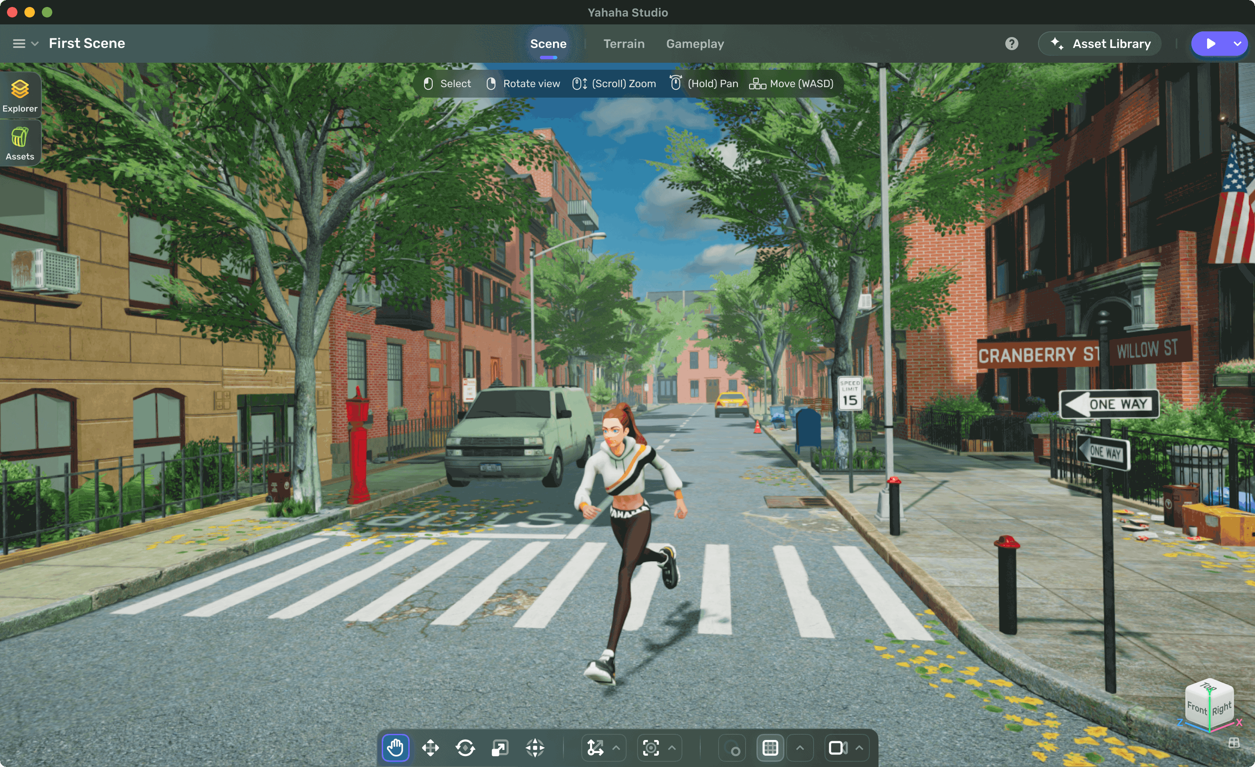Viewport: 1255px width, 767px height.
Task: Select the scale tool icon
Action: pos(499,747)
